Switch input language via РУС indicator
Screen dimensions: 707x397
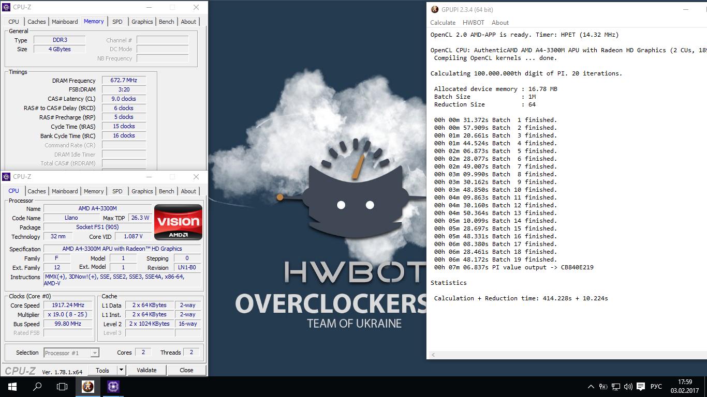(656, 387)
